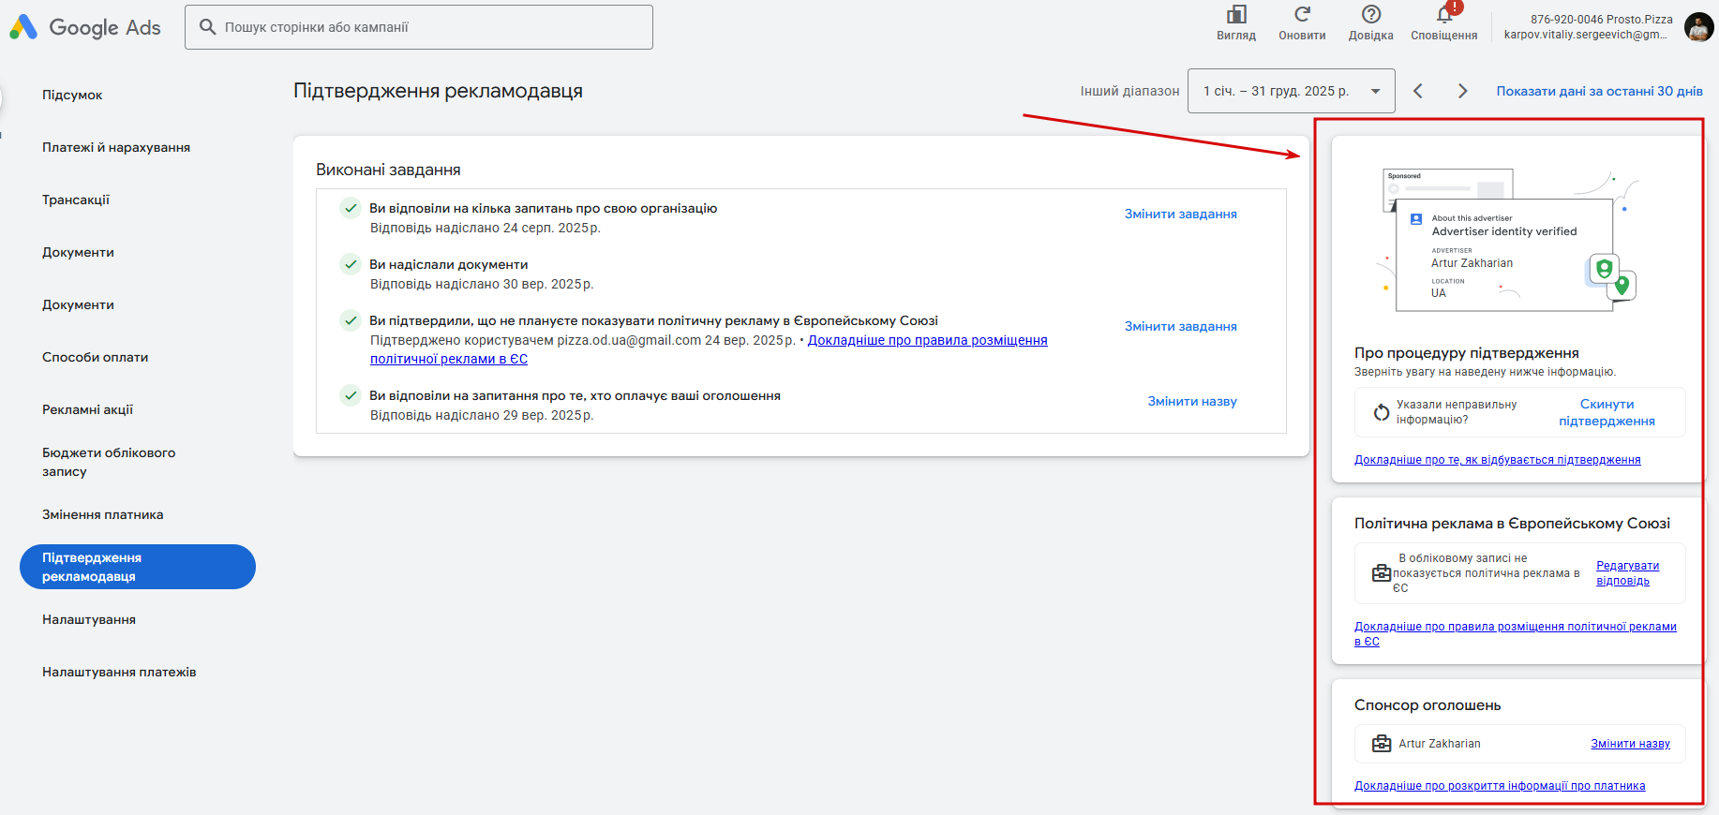Click Редагувати відповідь link
The image size is (1719, 815).
(1627, 573)
